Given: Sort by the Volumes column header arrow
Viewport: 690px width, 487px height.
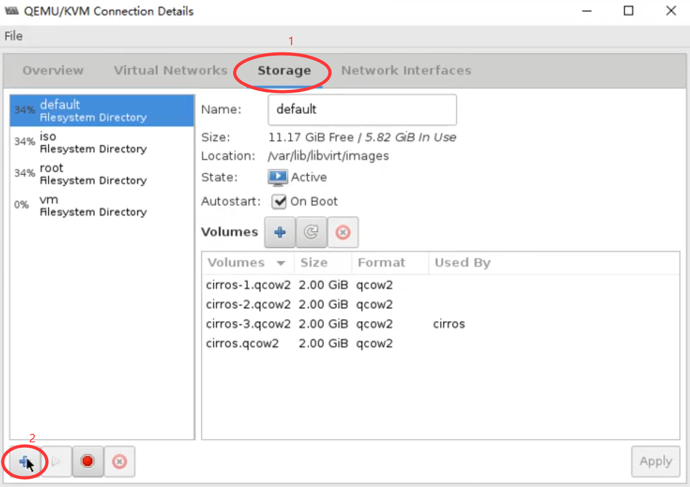Looking at the screenshot, I should (281, 263).
